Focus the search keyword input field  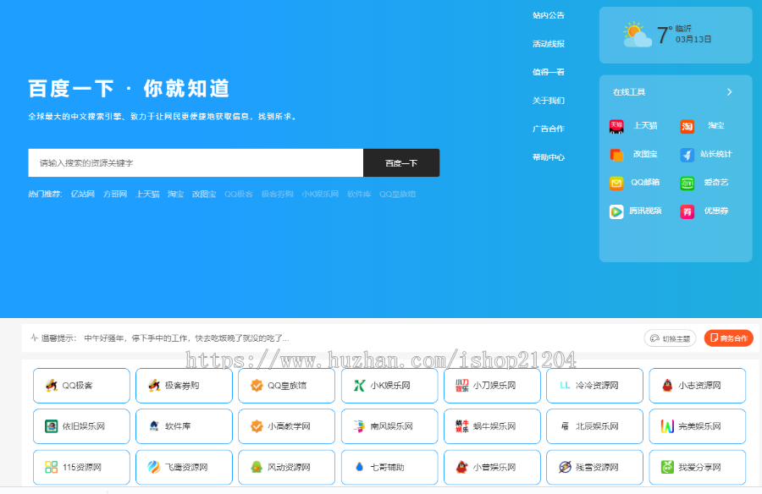[196, 163]
